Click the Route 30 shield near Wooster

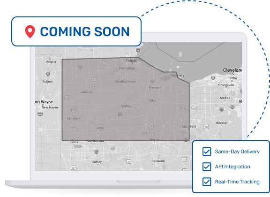coord(206,127)
